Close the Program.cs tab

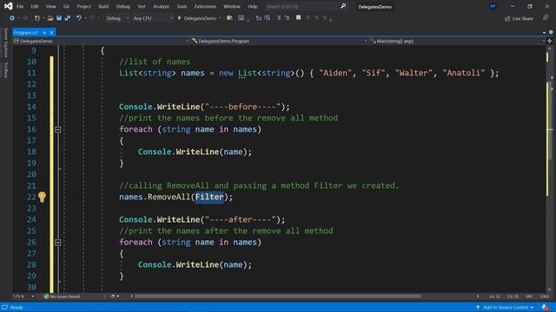(51, 33)
